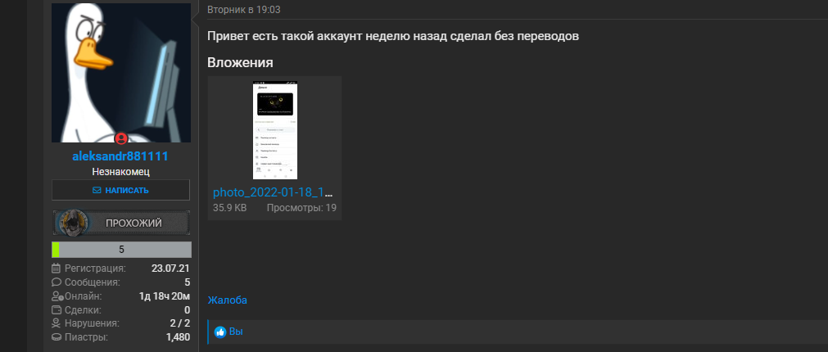Click the calendar icon next to Регистрация

(57, 268)
